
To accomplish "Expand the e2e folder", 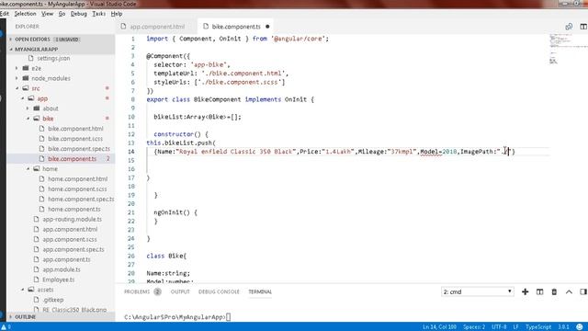I will click(37, 68).
